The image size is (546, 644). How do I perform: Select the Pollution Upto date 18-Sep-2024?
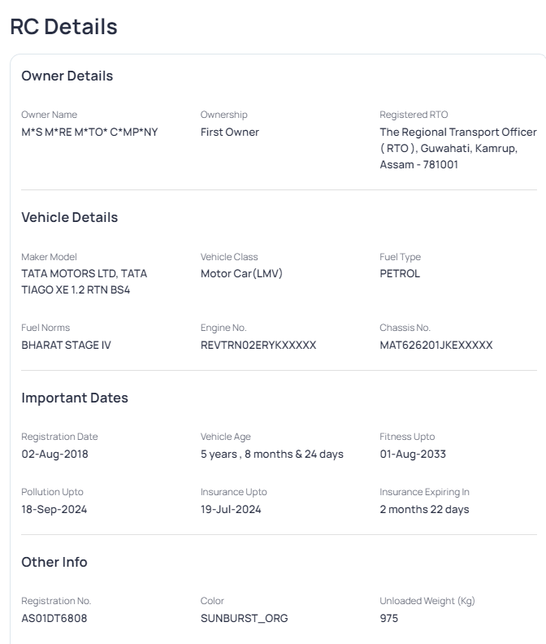54,509
